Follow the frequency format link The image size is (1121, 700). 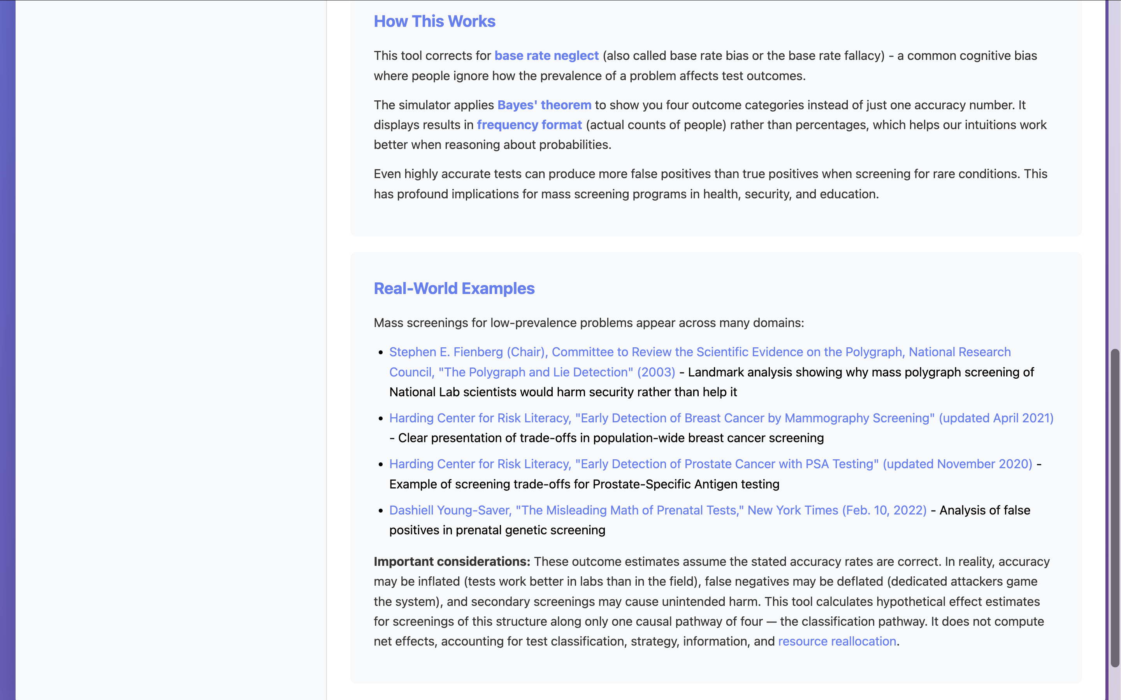(529, 125)
